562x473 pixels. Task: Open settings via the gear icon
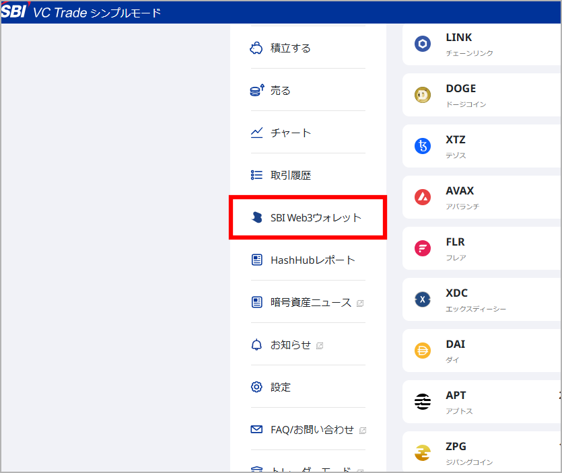(x=256, y=387)
